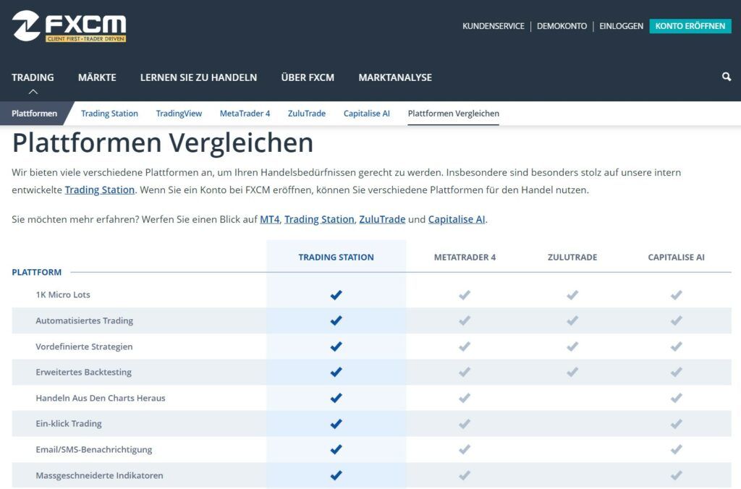Viewport: 741px width, 489px height.
Task: Switch to the TradingView subtab
Action: (179, 114)
